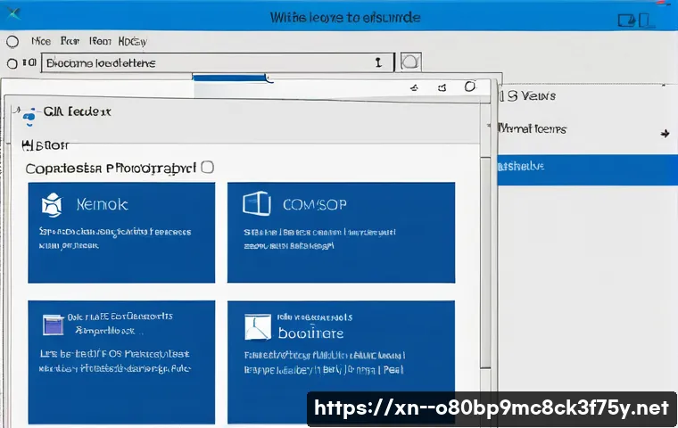Select the radio button beside Mice menu
678x428 pixels.
(x=12, y=41)
